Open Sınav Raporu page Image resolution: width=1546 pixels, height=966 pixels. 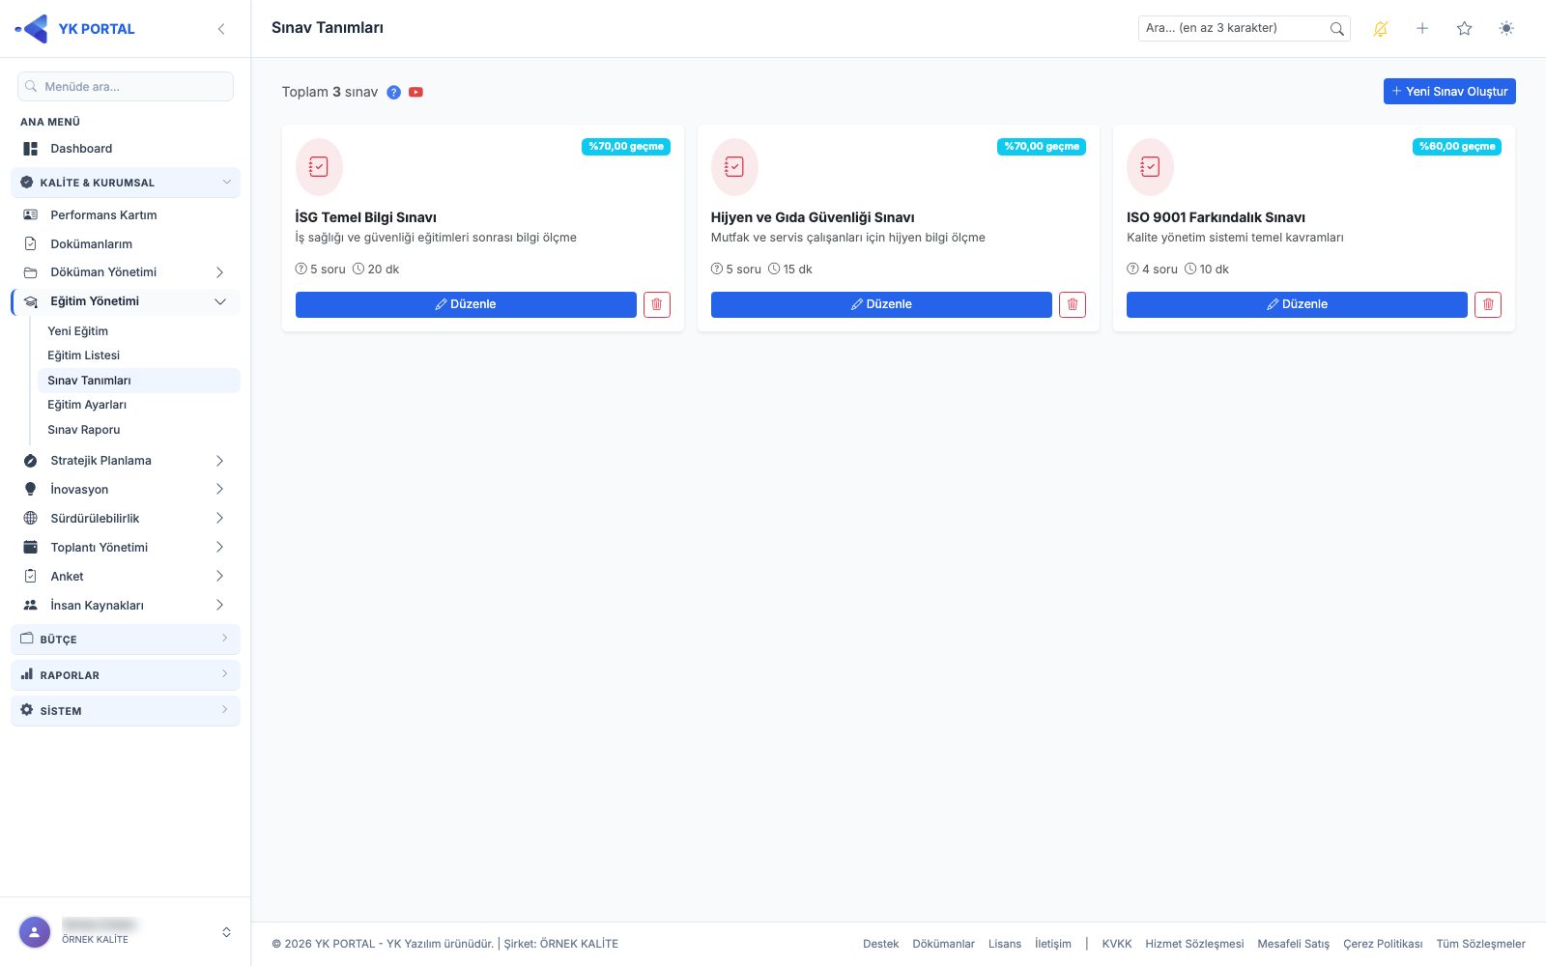139,430
